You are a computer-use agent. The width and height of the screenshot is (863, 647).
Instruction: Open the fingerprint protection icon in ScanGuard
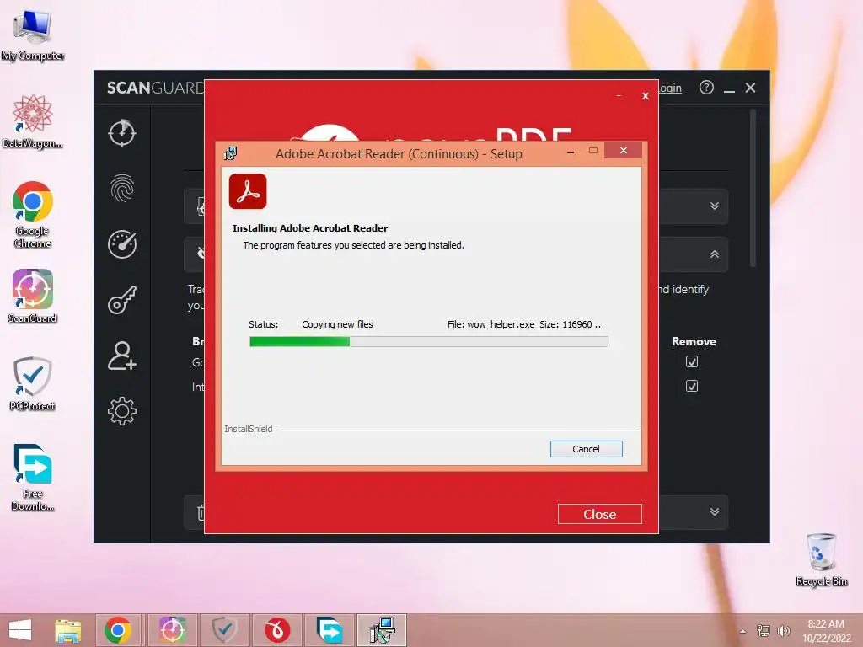[x=121, y=188]
